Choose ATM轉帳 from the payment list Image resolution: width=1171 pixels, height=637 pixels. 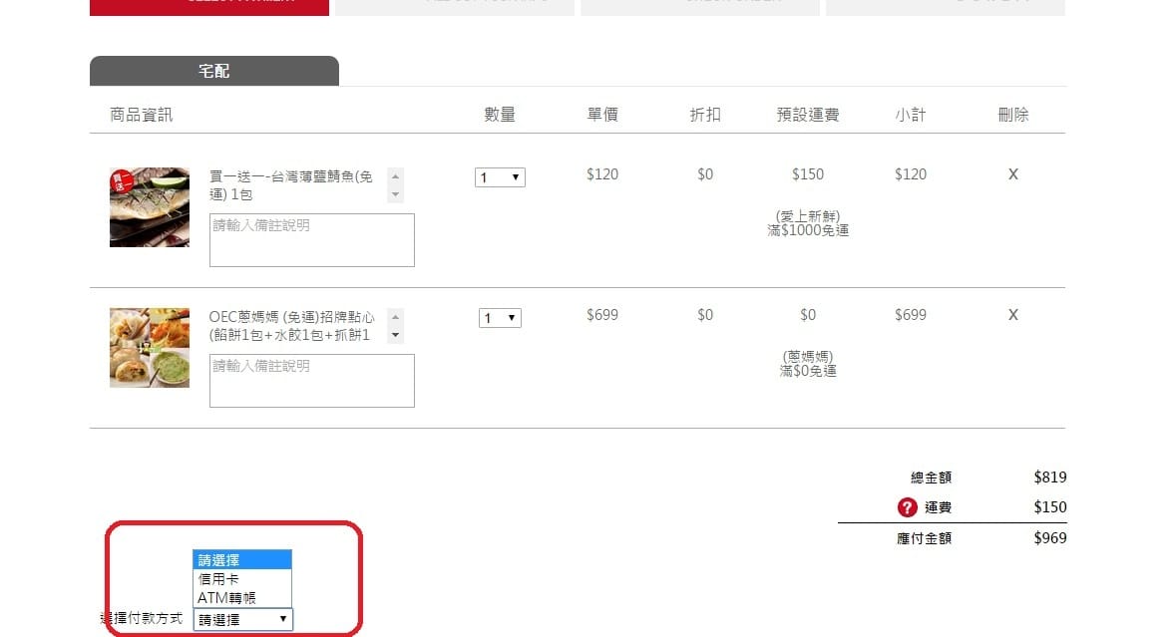(x=242, y=597)
